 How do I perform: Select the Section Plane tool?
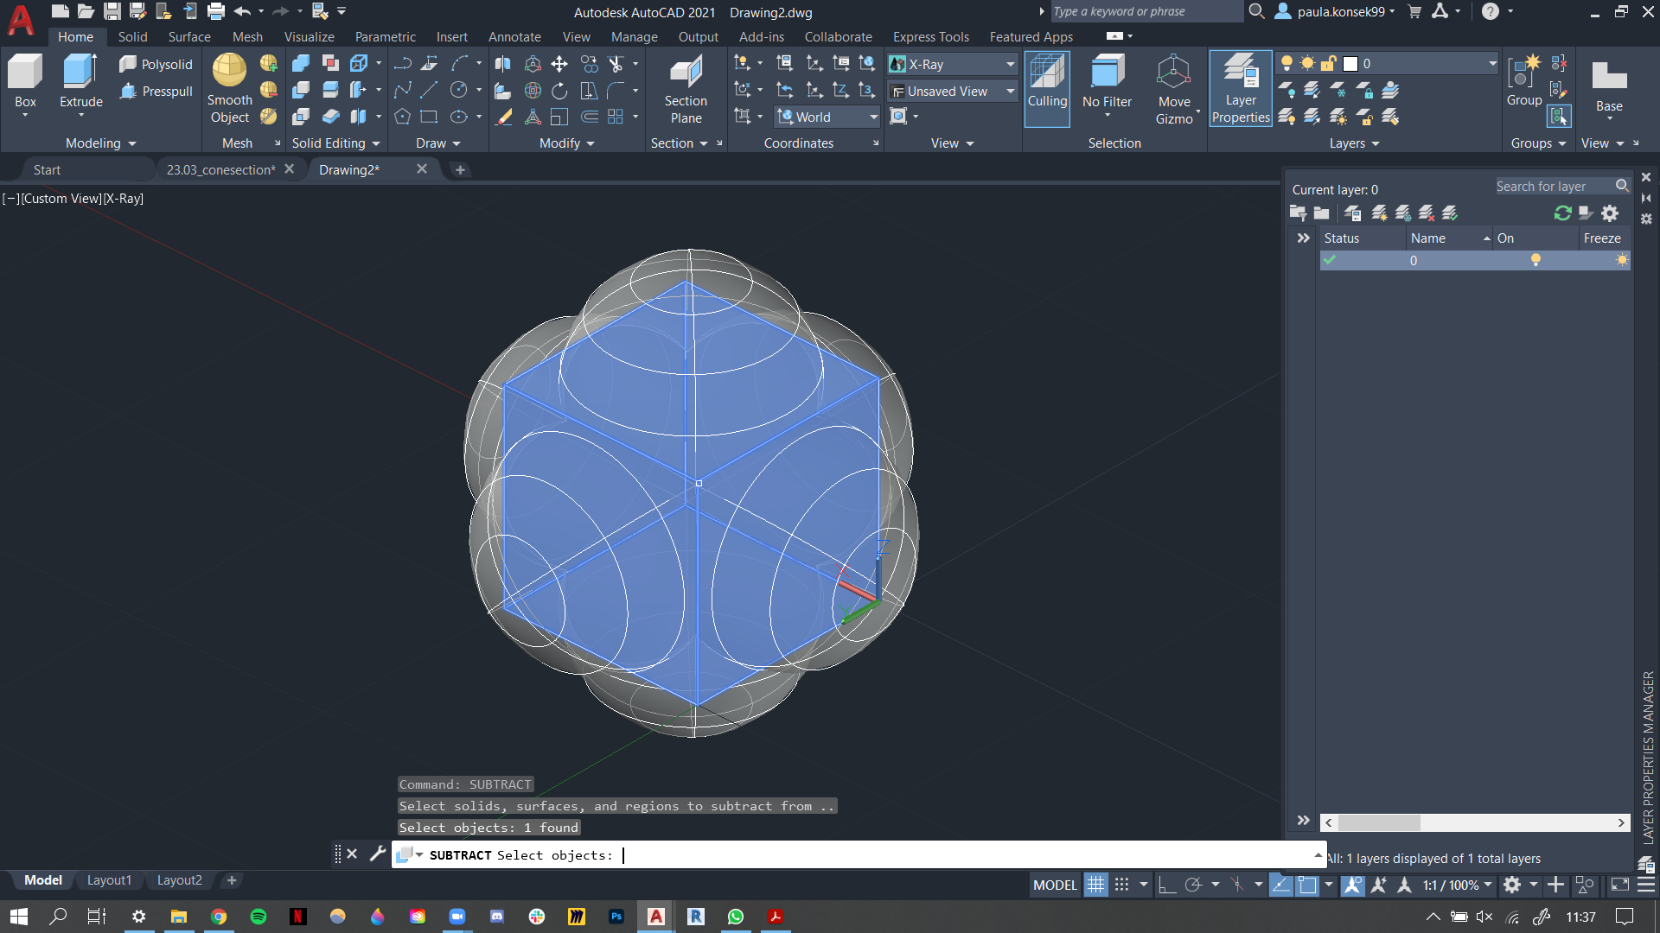[x=686, y=89]
